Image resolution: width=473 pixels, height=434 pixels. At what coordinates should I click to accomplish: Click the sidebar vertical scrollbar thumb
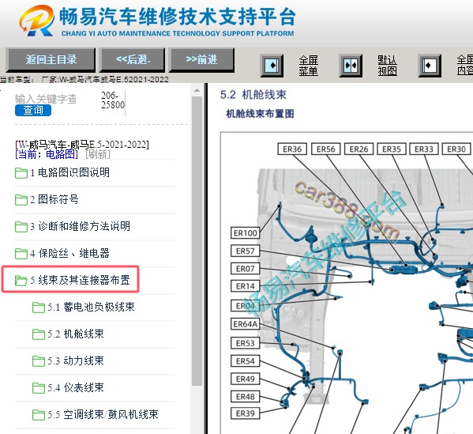[197, 240]
